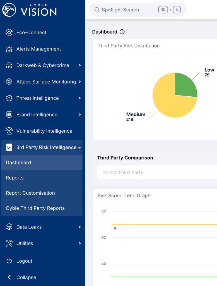The height and width of the screenshot is (286, 217).
Task: Open Report Customisation in the sidebar
Action: pyautogui.click(x=30, y=193)
